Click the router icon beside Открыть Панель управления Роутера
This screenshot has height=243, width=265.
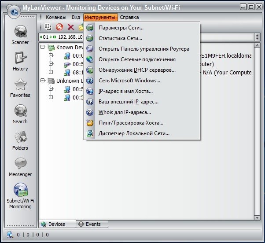[90, 49]
